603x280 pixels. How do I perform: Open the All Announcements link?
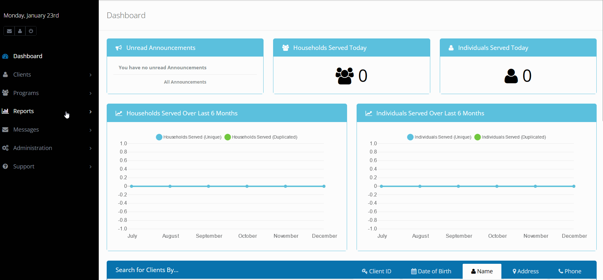185,82
